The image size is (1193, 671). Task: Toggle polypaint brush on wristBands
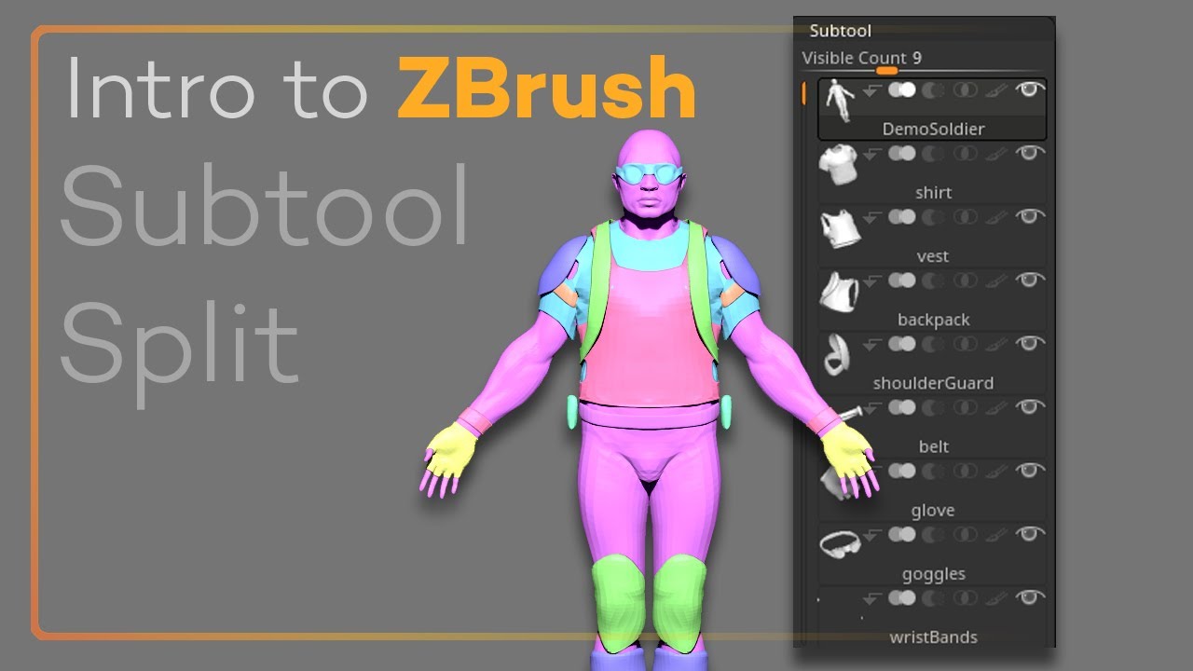[x=996, y=598]
